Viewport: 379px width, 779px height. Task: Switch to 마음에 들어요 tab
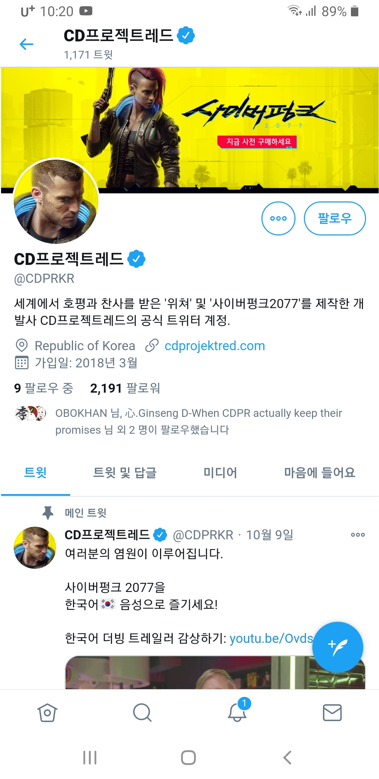320,473
